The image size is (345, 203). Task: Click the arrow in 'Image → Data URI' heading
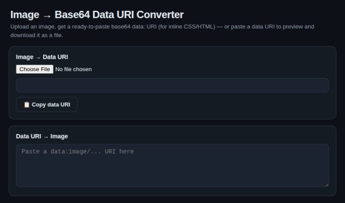38,58
